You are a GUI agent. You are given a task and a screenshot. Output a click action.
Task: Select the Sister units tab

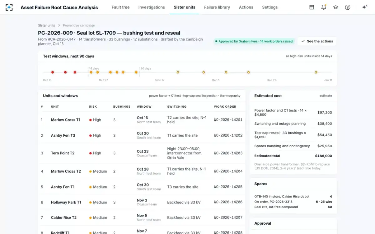click(x=184, y=7)
